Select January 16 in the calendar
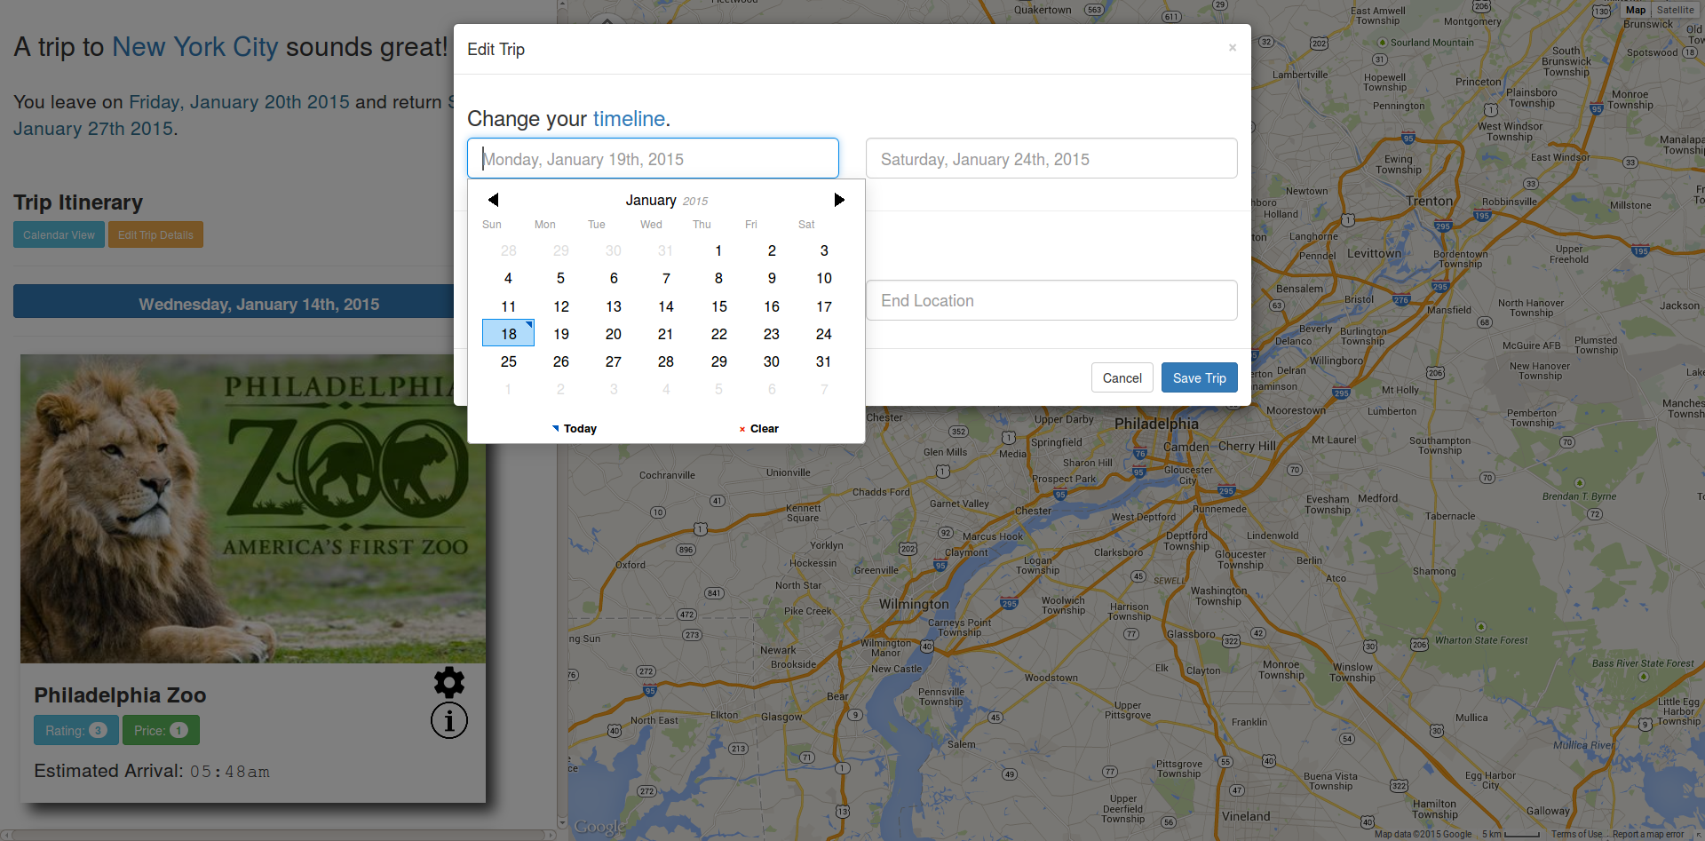The image size is (1705, 841). [x=772, y=306]
